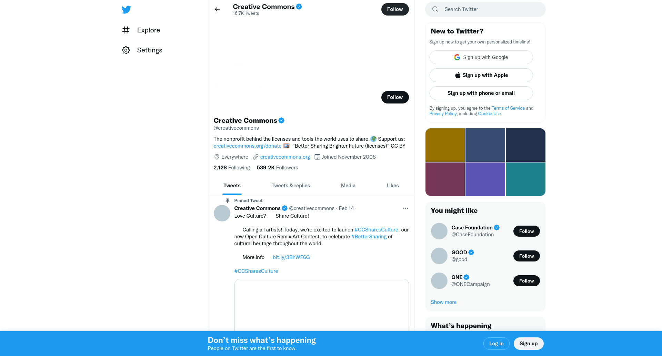Click the pinned tweet avatar image
662x356 pixels.
point(222,213)
